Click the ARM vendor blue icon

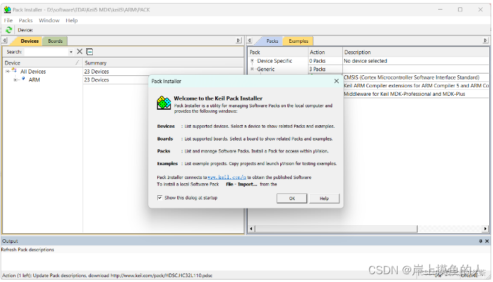tap(23, 79)
